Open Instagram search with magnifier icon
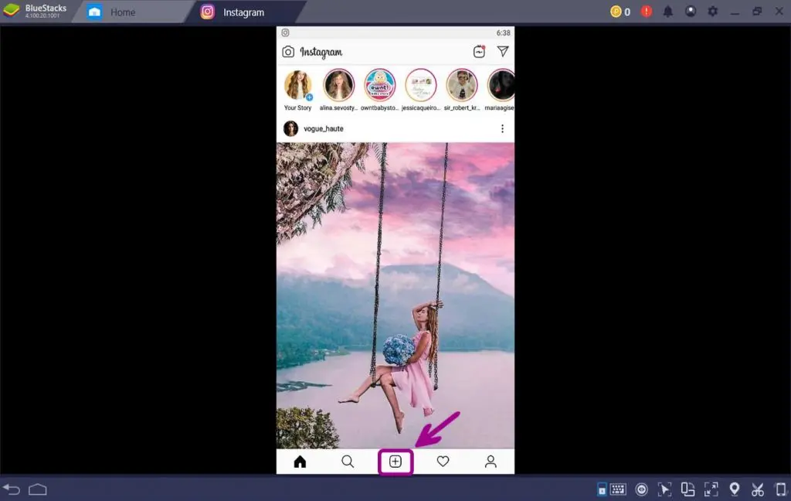The image size is (791, 501). click(x=348, y=462)
